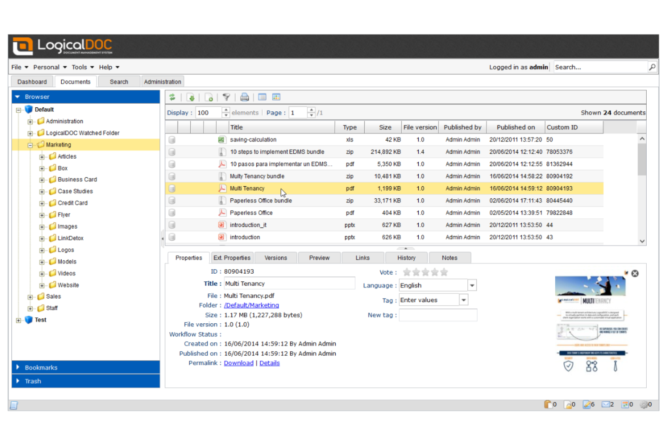Click the download documents toolbar icon
Image resolution: width=667 pixels, height=445 pixels.
click(191, 97)
